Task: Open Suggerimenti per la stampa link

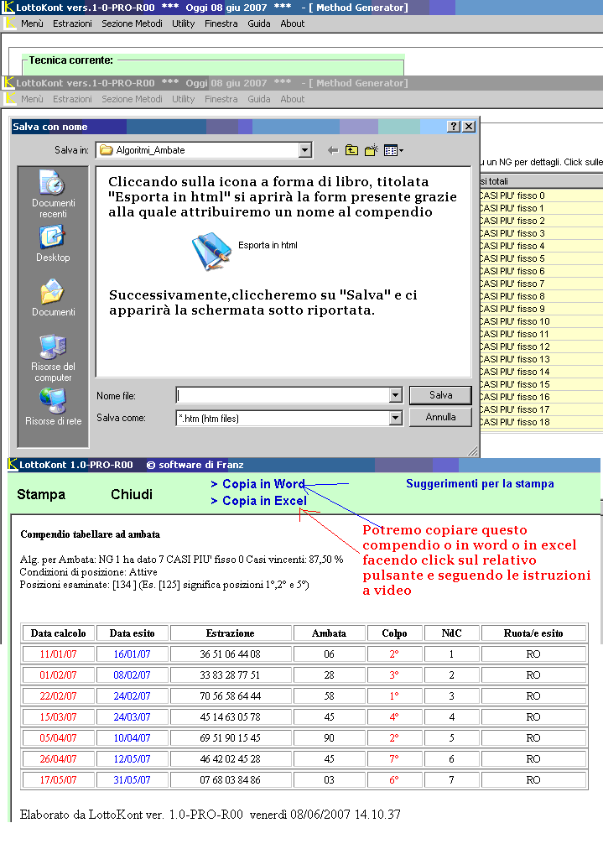Action: point(480,483)
